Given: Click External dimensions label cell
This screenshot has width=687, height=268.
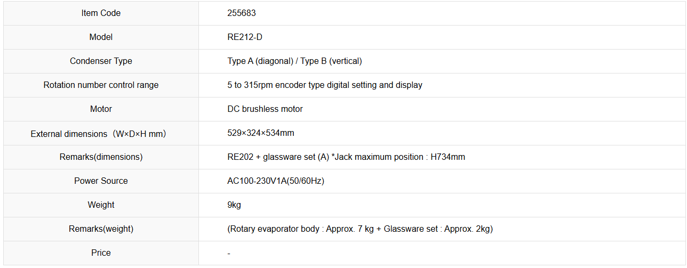Looking at the screenshot, I should coord(101,134).
